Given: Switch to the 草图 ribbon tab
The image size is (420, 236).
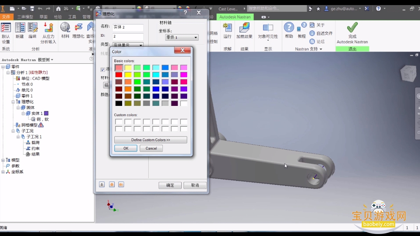Looking at the screenshot, I should coord(43,17).
